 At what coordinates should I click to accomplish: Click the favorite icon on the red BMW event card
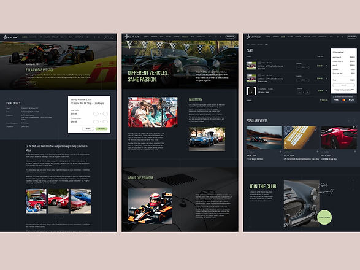355,152
